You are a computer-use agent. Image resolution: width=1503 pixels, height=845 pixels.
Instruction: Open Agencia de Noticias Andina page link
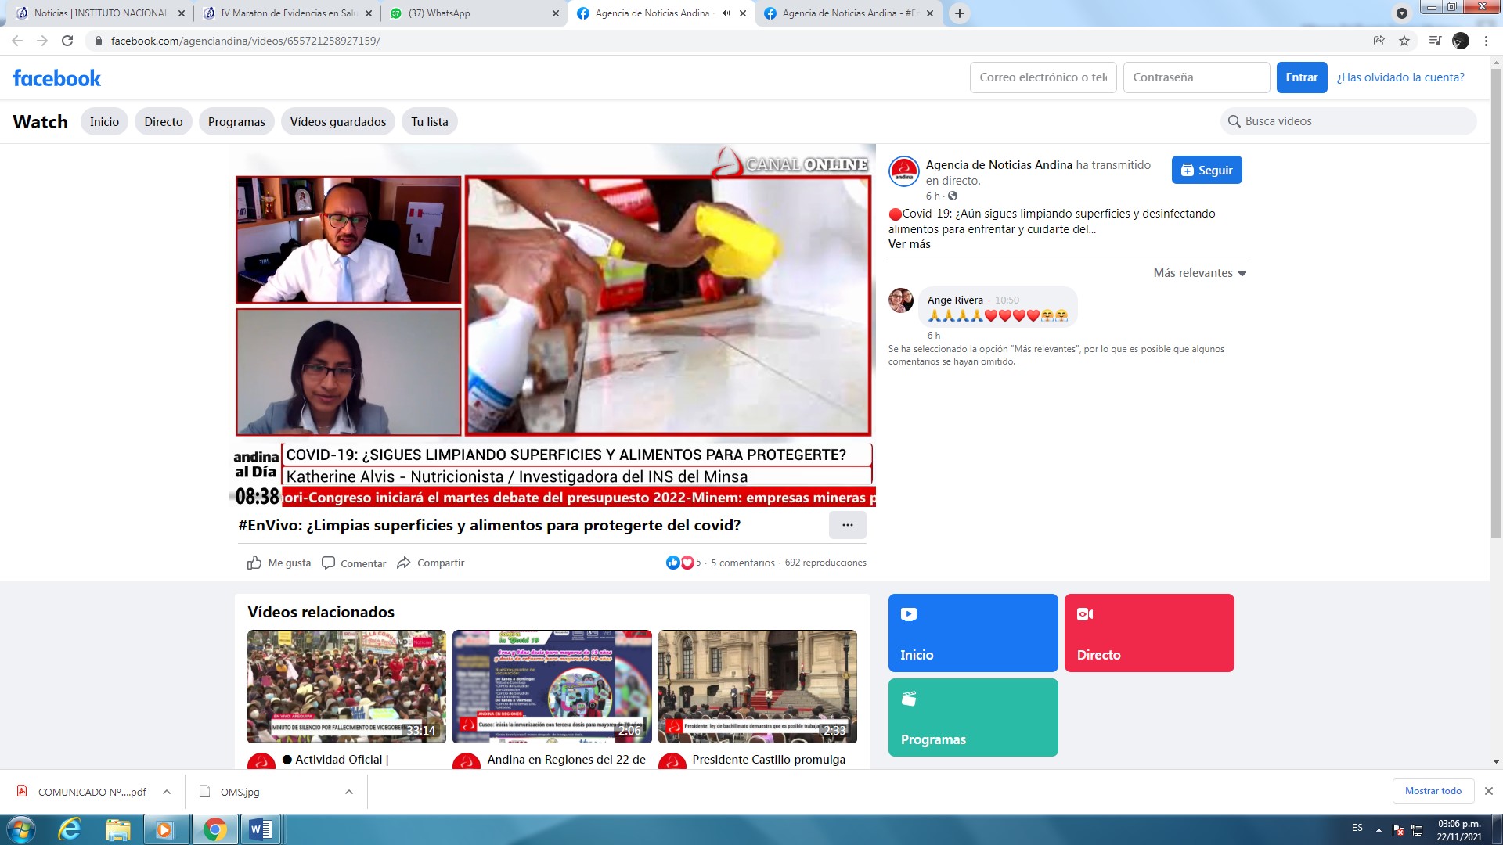[x=999, y=164]
